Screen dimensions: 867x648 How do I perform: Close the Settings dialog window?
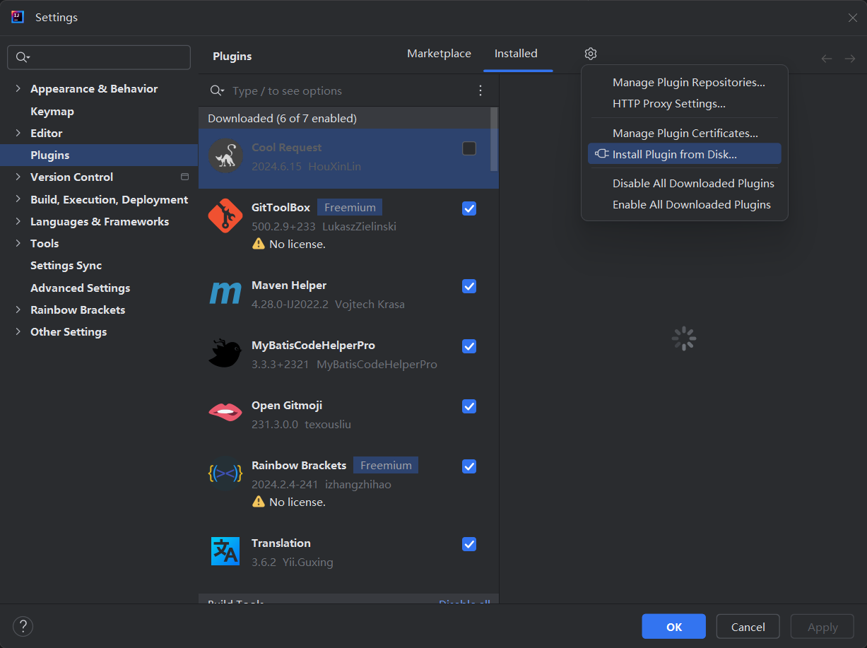[x=853, y=18]
